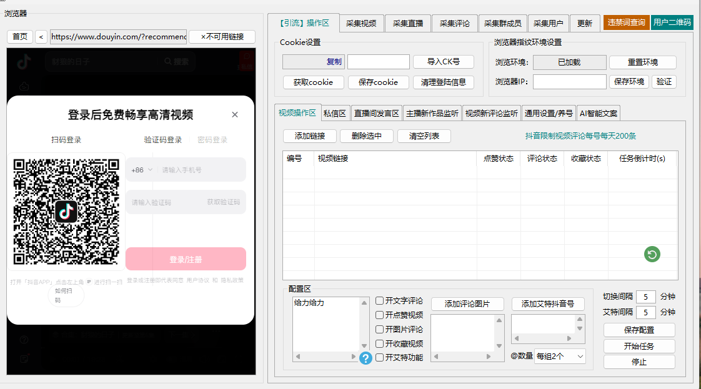Image resolution: width=701 pixels, height=389 pixels.
Task: Open the @数量 每组2个 dropdown
Action: (560, 356)
